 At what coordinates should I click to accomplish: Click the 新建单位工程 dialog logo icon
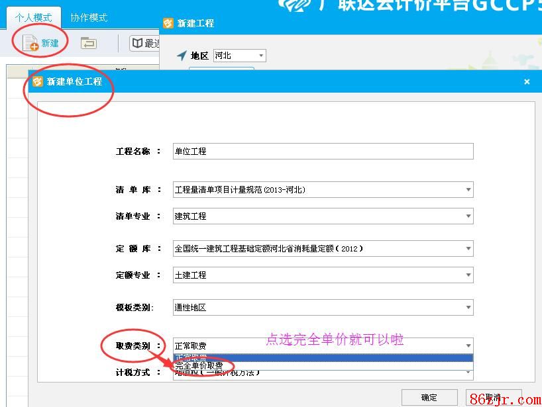coord(37,81)
